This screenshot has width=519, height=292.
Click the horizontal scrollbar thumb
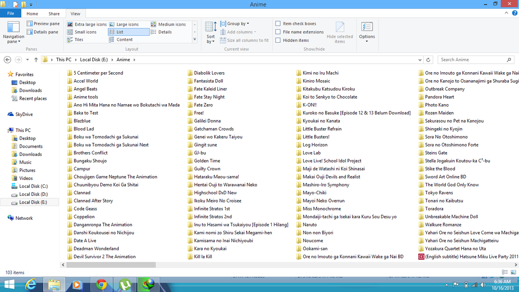pos(111,265)
